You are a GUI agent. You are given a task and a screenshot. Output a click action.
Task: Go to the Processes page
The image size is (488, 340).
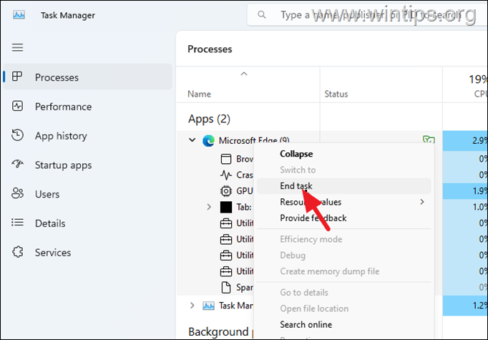[87, 77]
